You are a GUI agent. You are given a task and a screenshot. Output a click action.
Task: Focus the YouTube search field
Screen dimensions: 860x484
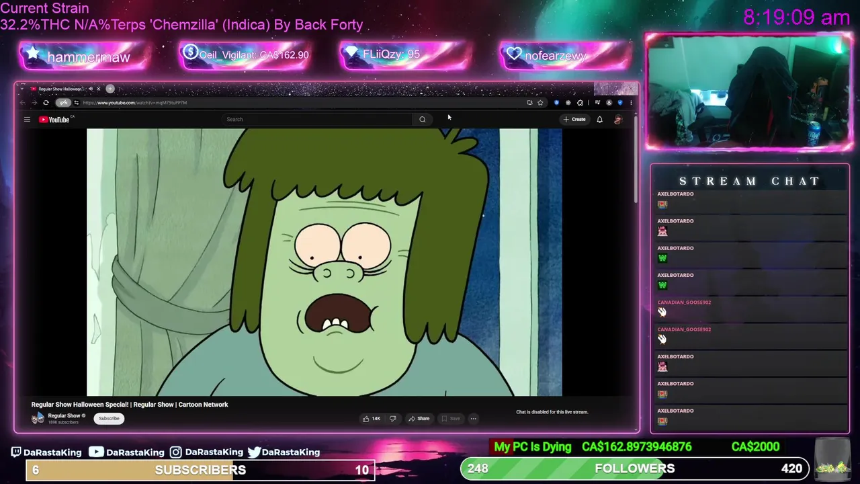pyautogui.click(x=318, y=120)
